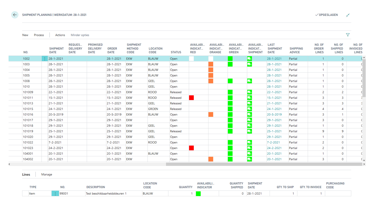Viewport: 378px width, 212px height.
Task: Click shipment truck icon for order 1003
Action: tap(250, 64)
